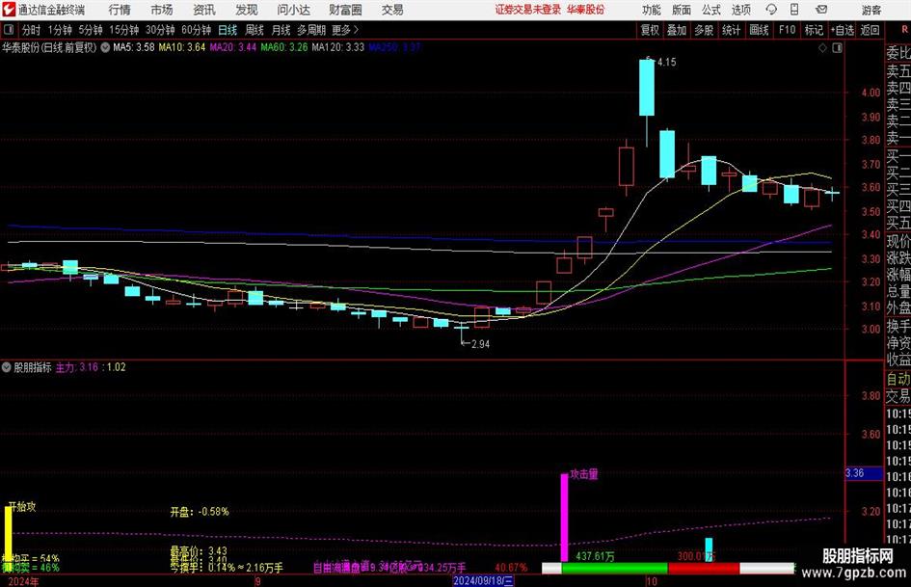Click the magenta 攻击量 volume bar

(x=564, y=518)
